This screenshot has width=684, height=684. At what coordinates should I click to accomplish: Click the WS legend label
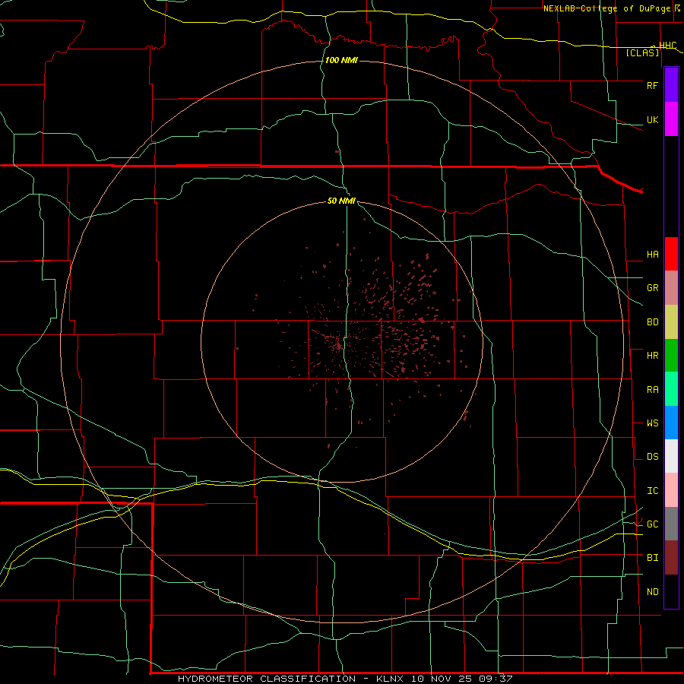click(x=652, y=423)
